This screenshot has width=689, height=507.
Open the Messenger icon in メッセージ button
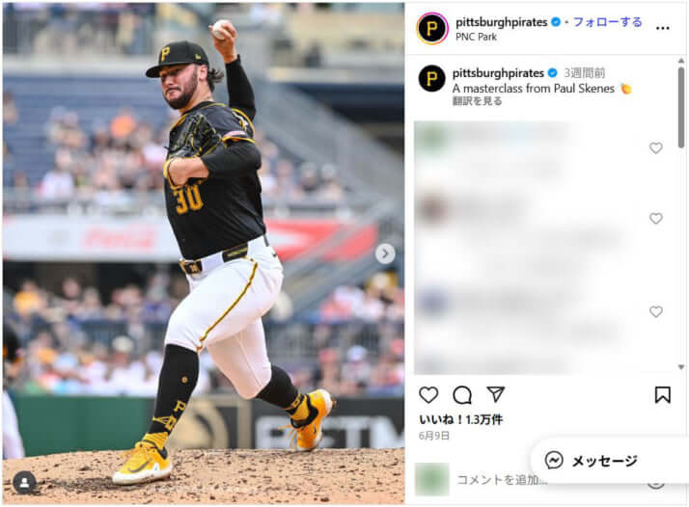pyautogui.click(x=554, y=461)
